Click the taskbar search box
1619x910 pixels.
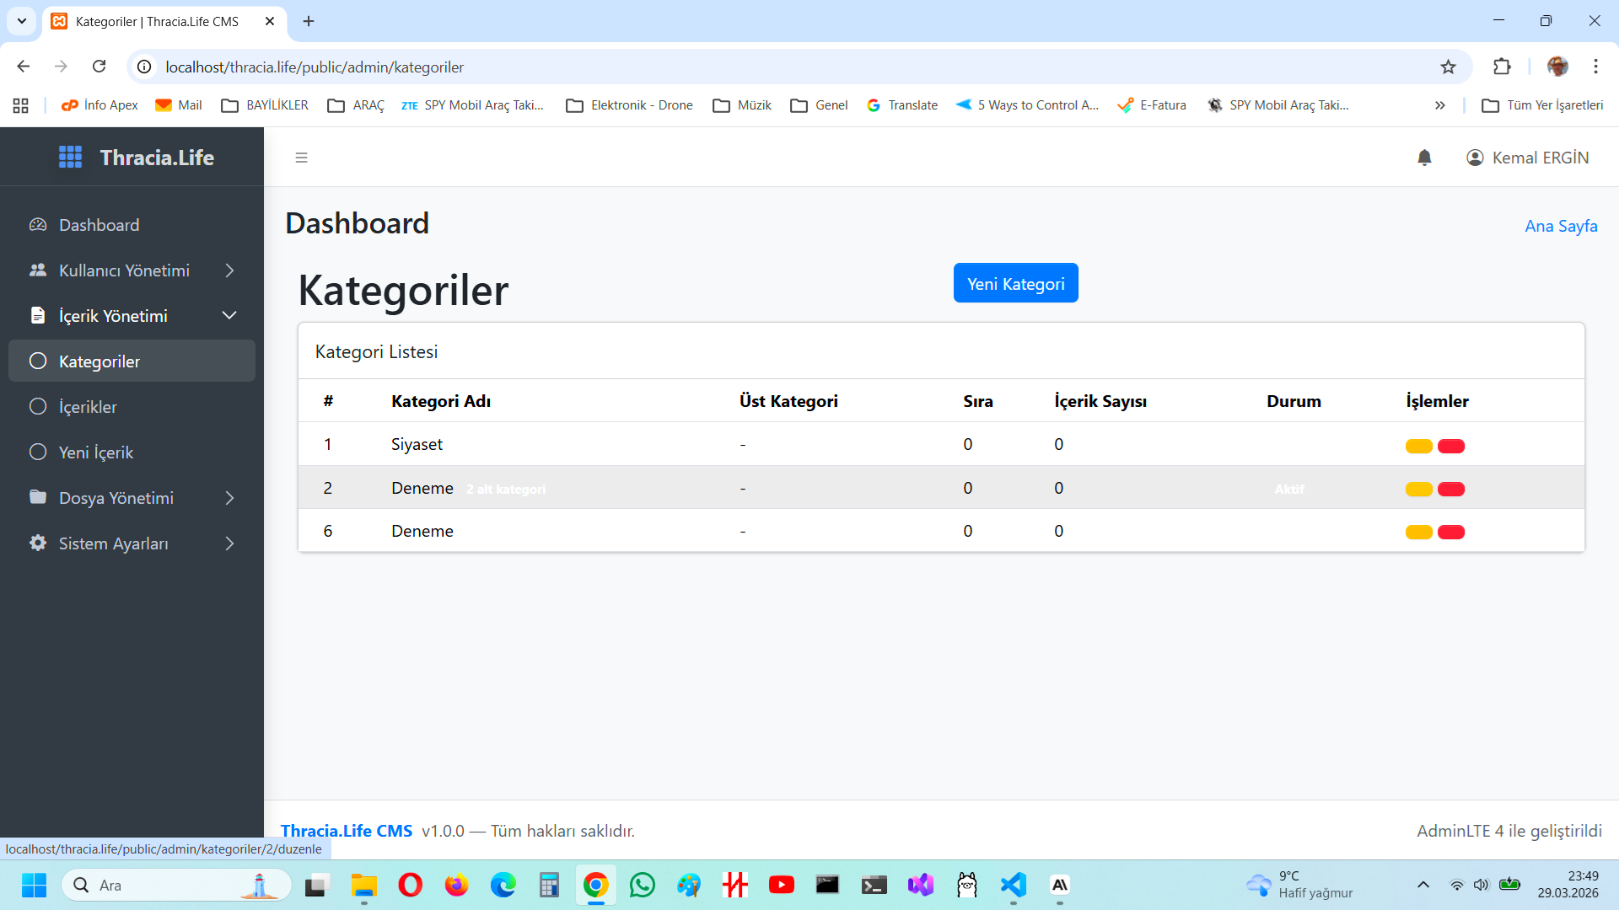177,885
